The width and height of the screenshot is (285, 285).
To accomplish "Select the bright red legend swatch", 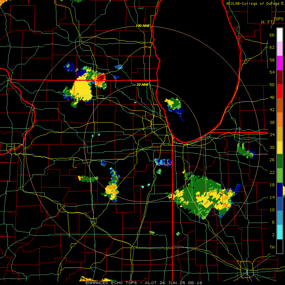I will click(x=280, y=91).
